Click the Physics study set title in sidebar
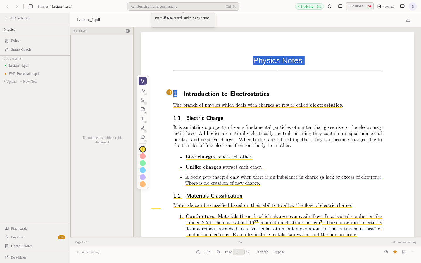 [9, 30]
